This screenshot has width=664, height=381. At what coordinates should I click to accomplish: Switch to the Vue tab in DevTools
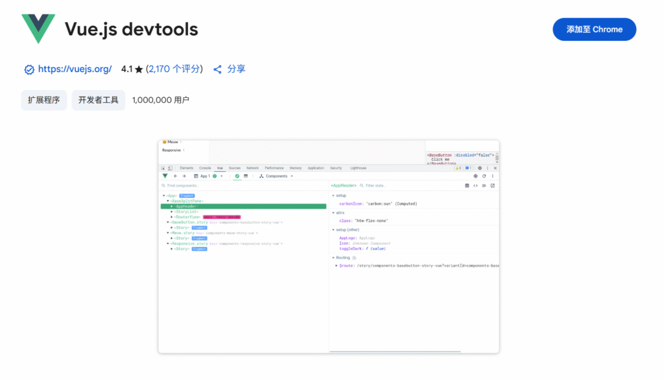pos(220,168)
